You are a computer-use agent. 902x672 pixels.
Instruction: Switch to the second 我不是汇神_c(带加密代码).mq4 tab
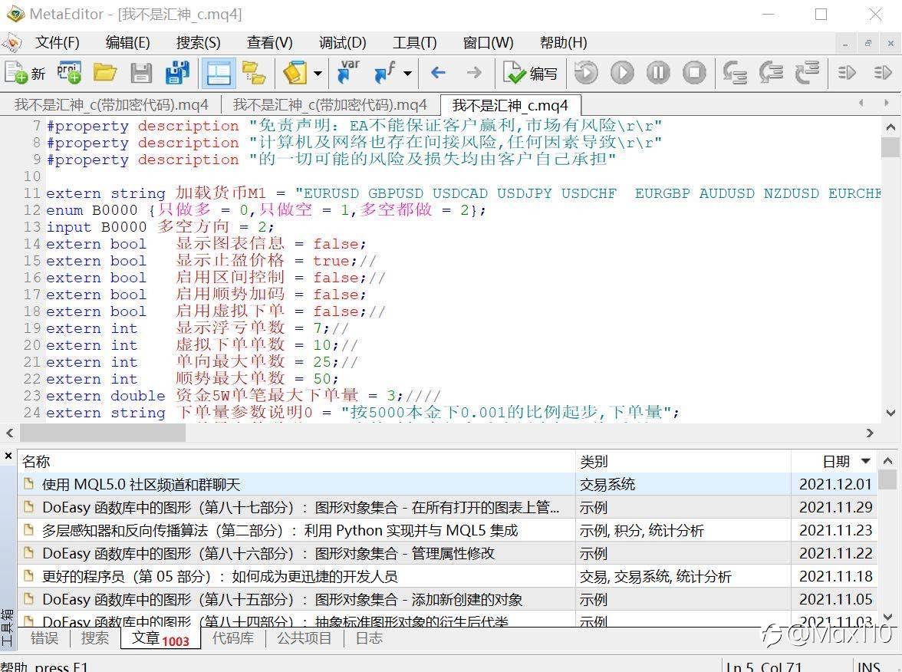point(330,104)
